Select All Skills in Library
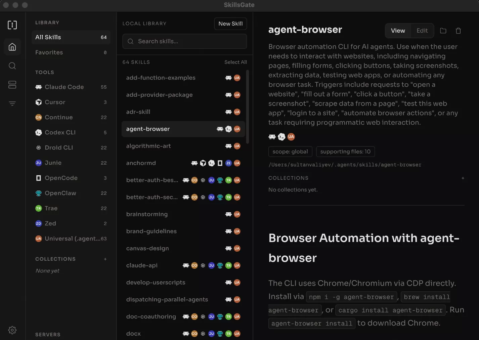 71,37
